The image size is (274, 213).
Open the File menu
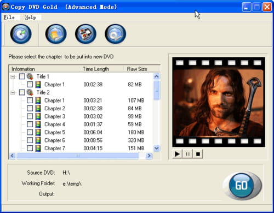pyautogui.click(x=9, y=17)
